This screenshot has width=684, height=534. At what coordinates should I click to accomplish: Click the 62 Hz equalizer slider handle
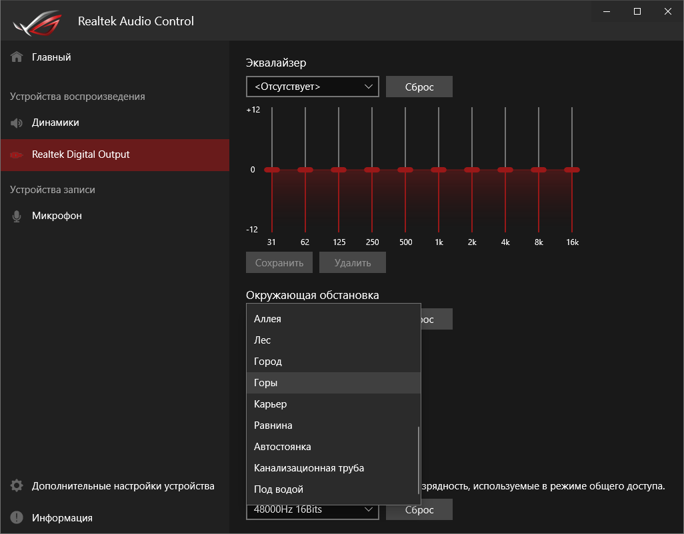tap(305, 170)
